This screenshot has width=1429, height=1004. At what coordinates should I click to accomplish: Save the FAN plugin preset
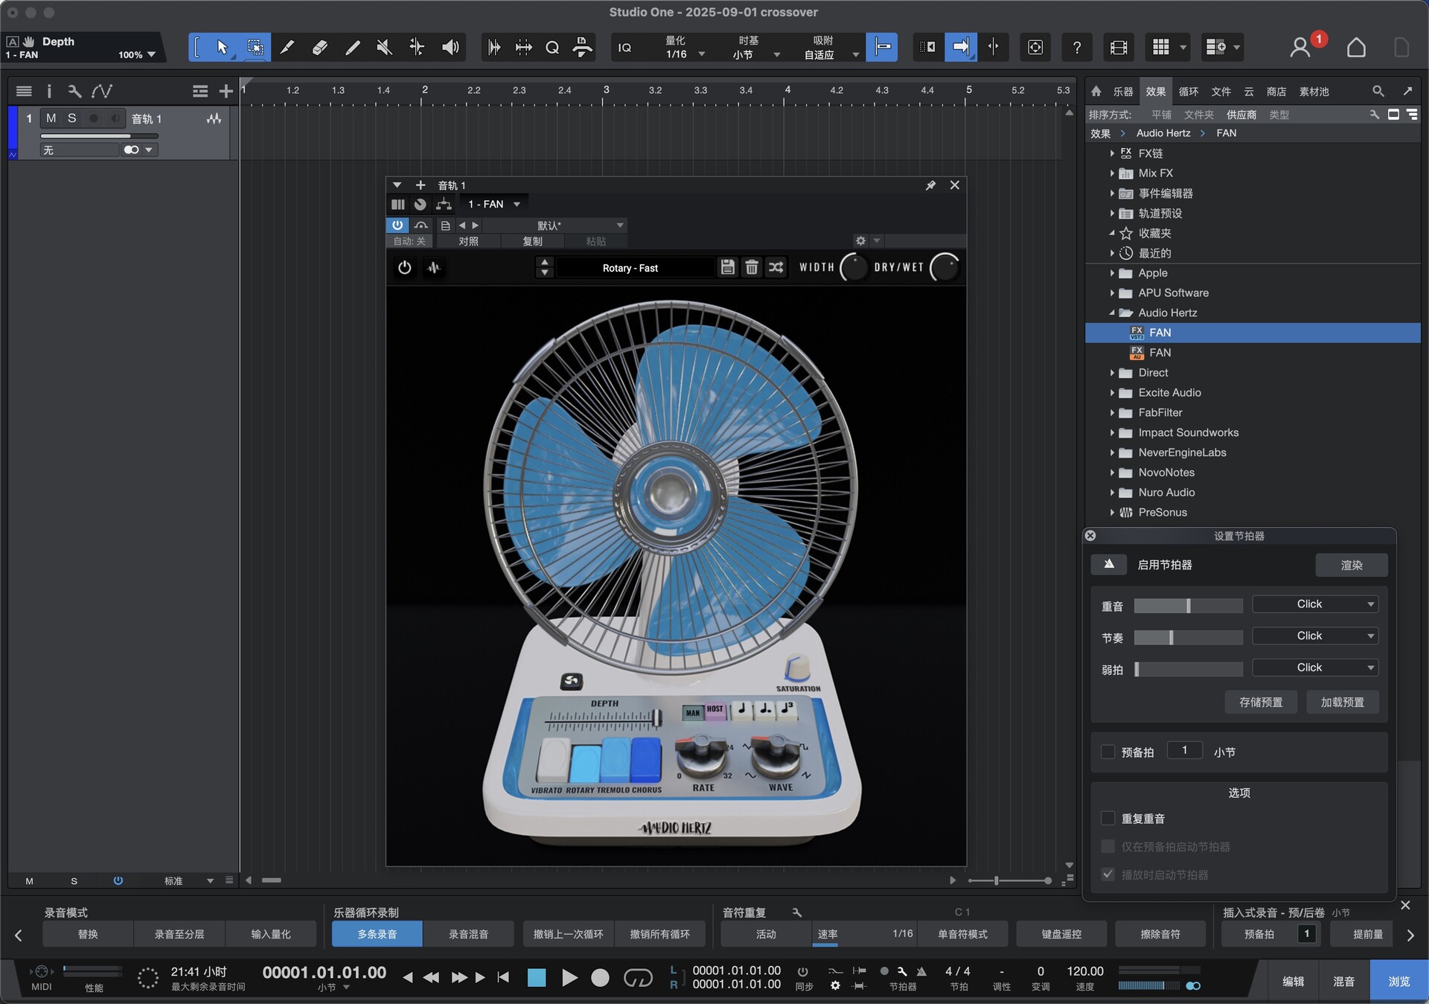coord(728,267)
